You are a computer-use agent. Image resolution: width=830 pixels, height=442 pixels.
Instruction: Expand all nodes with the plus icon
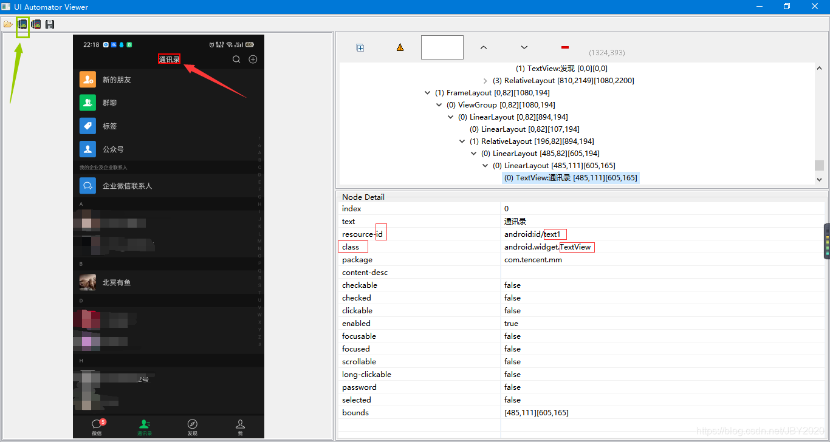(x=360, y=47)
